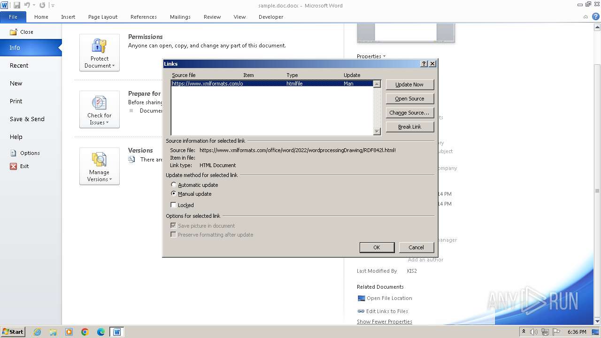
Task: Open the Recent menu item
Action: [x=19, y=66]
